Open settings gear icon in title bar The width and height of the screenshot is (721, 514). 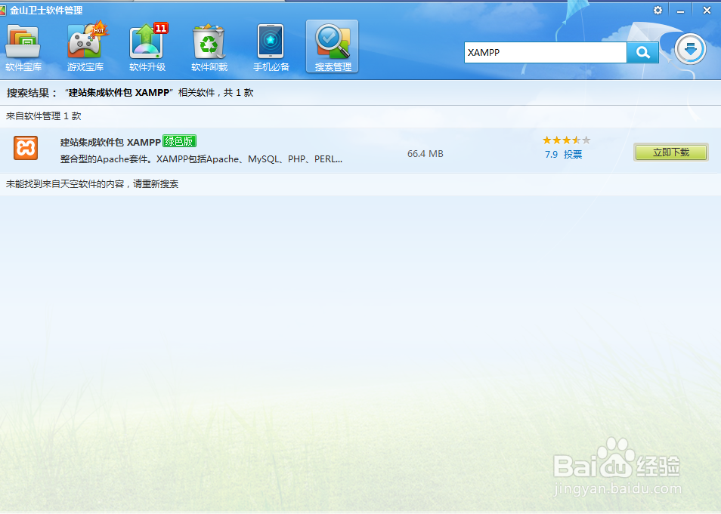point(658,10)
